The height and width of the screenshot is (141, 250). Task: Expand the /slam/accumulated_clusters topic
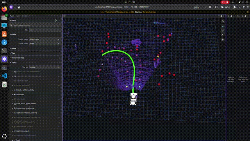point(12,113)
